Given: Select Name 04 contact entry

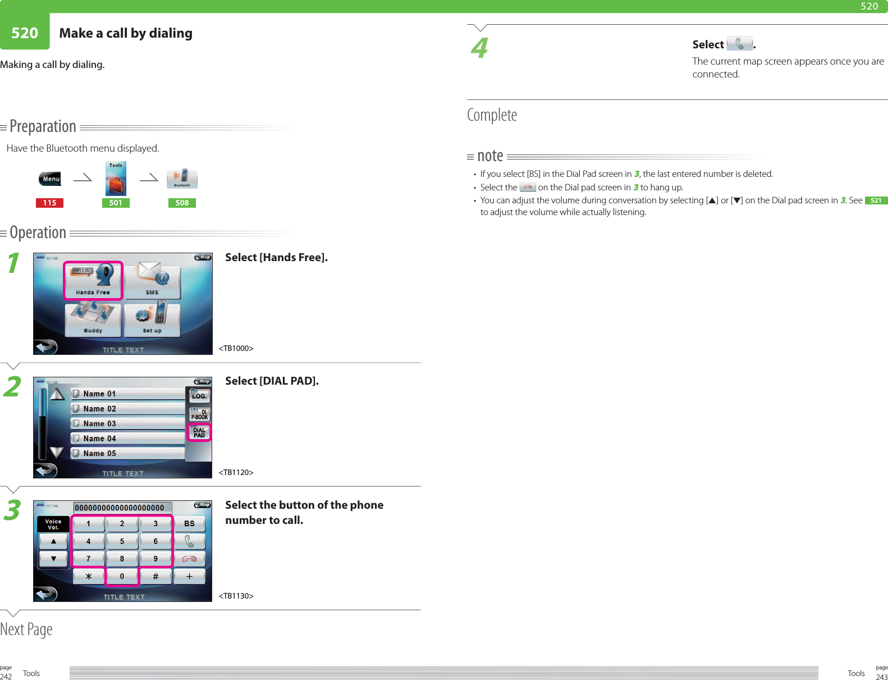Looking at the screenshot, I should coord(128,439).
